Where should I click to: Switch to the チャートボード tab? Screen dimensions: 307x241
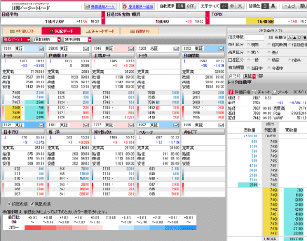coord(100,31)
